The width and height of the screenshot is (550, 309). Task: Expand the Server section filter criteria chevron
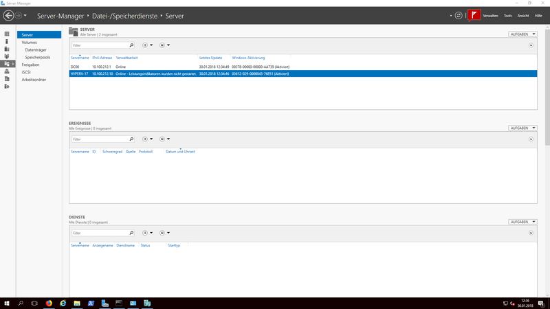point(531,45)
